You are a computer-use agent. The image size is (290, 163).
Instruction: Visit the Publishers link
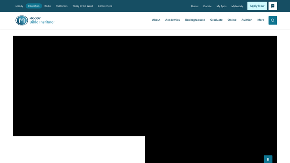(x=62, y=6)
